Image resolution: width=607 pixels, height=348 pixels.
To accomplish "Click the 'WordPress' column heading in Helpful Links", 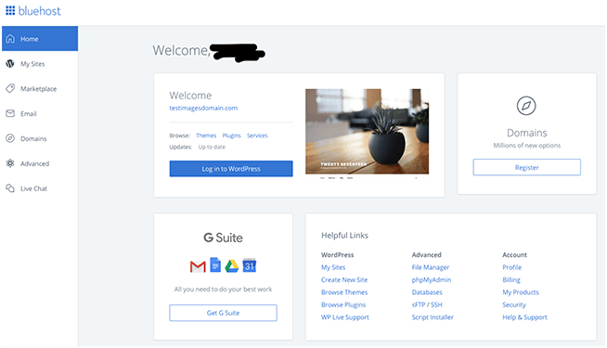I will (337, 254).
